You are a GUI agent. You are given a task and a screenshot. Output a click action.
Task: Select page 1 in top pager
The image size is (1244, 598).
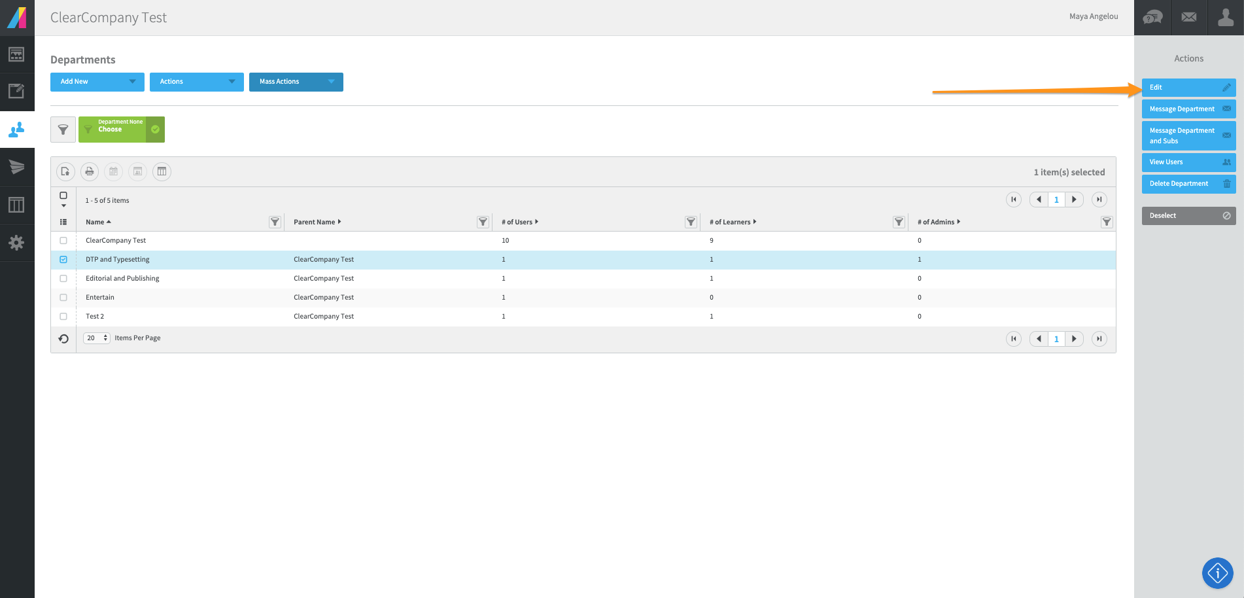pos(1056,200)
